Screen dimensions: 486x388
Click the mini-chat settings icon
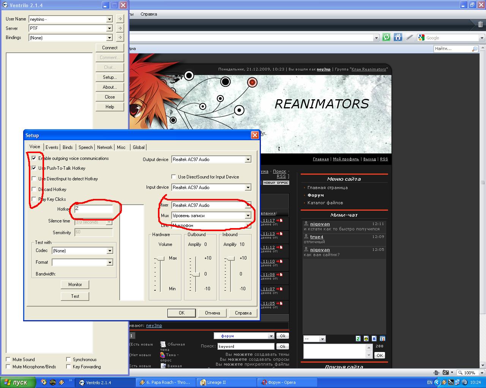[383, 338]
